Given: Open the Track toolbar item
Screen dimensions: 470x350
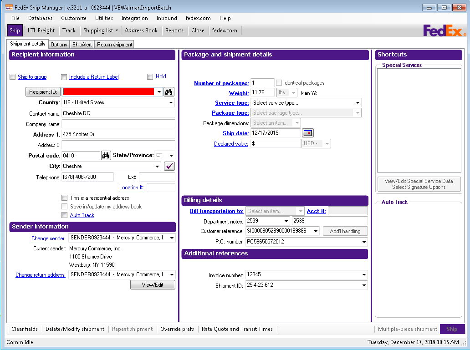Looking at the screenshot, I should (69, 30).
